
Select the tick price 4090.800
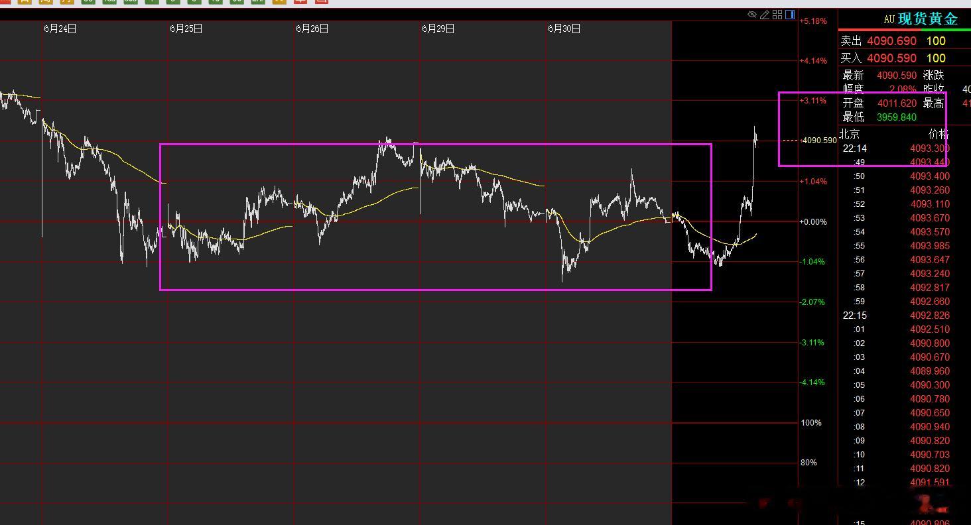click(930, 343)
